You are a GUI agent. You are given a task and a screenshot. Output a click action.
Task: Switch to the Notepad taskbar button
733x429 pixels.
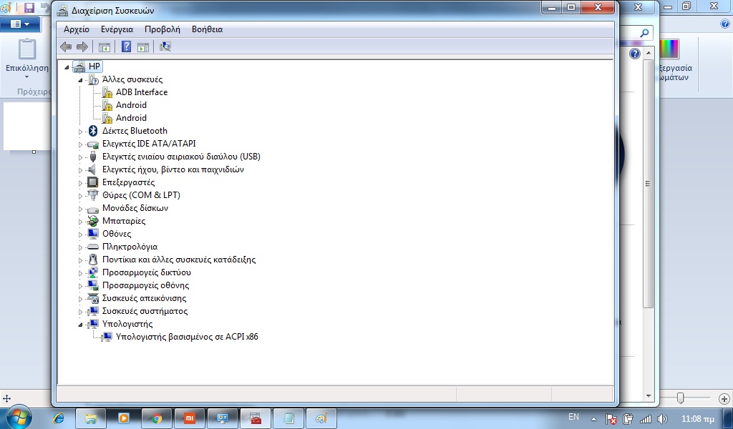click(288, 418)
